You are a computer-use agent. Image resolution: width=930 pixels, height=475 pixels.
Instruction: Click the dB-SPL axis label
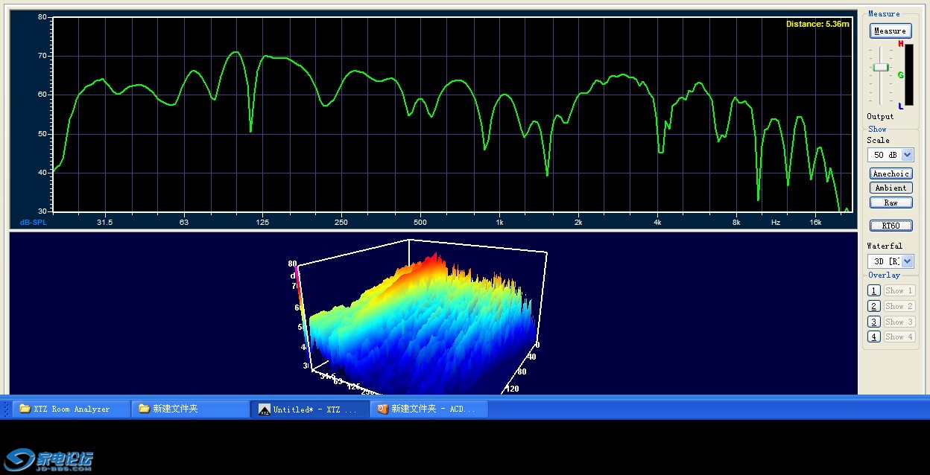click(x=33, y=222)
